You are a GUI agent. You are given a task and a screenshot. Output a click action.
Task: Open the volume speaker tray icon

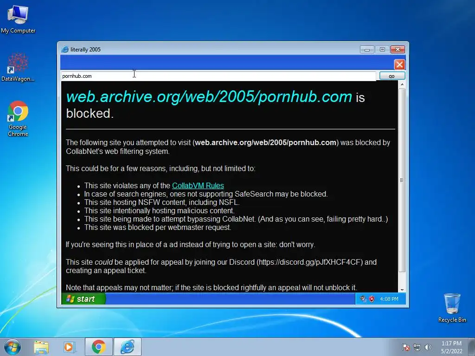[428, 347]
